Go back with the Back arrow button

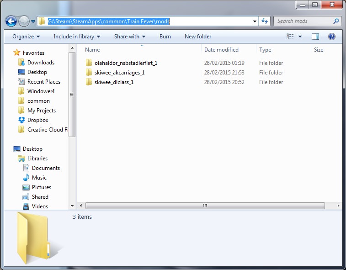tap(11, 21)
